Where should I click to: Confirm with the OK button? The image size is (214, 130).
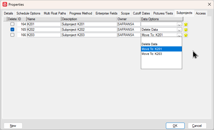pyautogui.click(x=175, y=126)
